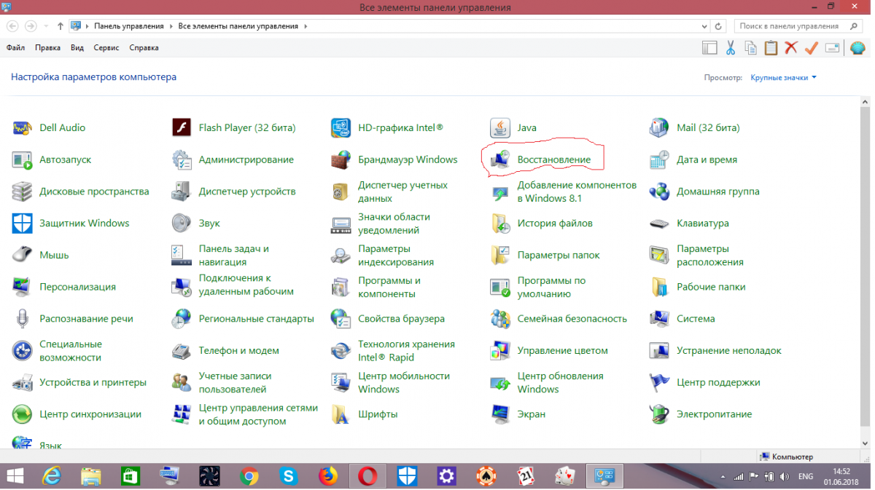Open the Восстановление (Recovery) item
The image size is (875, 490).
[553, 159]
